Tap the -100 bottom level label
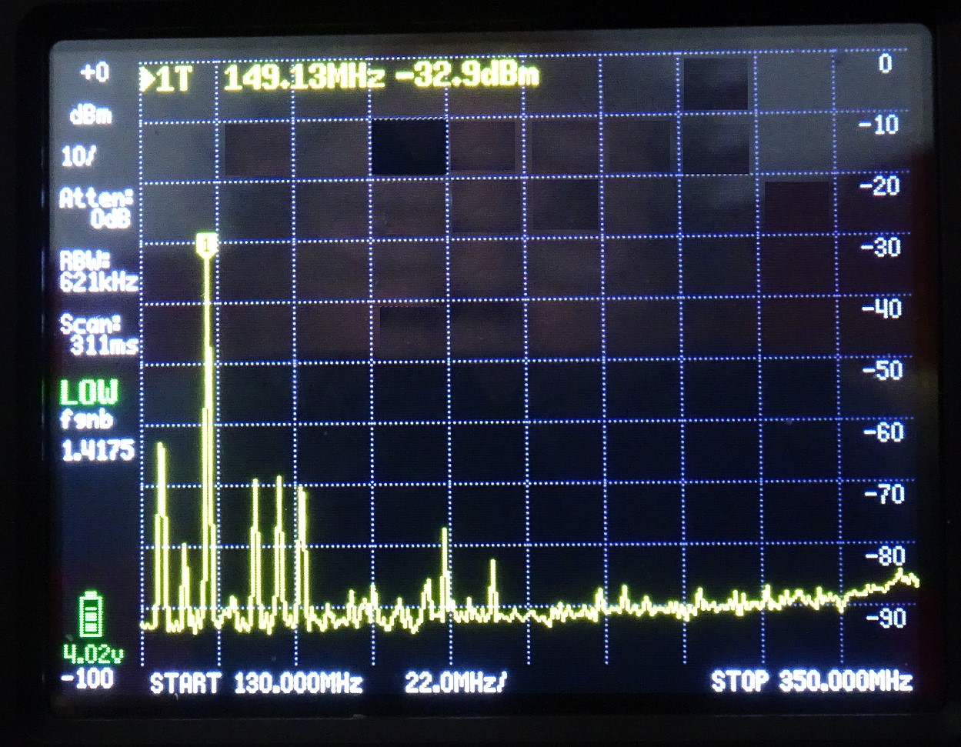961x747 pixels. [x=88, y=679]
